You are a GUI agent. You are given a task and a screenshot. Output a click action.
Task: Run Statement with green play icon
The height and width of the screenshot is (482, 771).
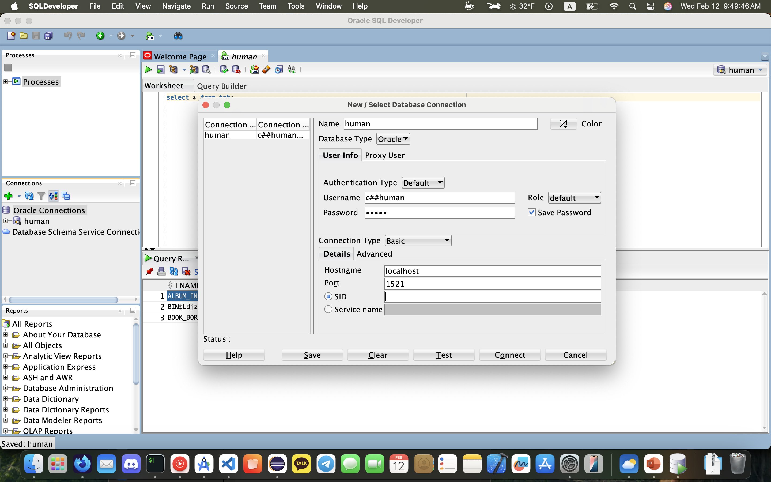(x=148, y=70)
